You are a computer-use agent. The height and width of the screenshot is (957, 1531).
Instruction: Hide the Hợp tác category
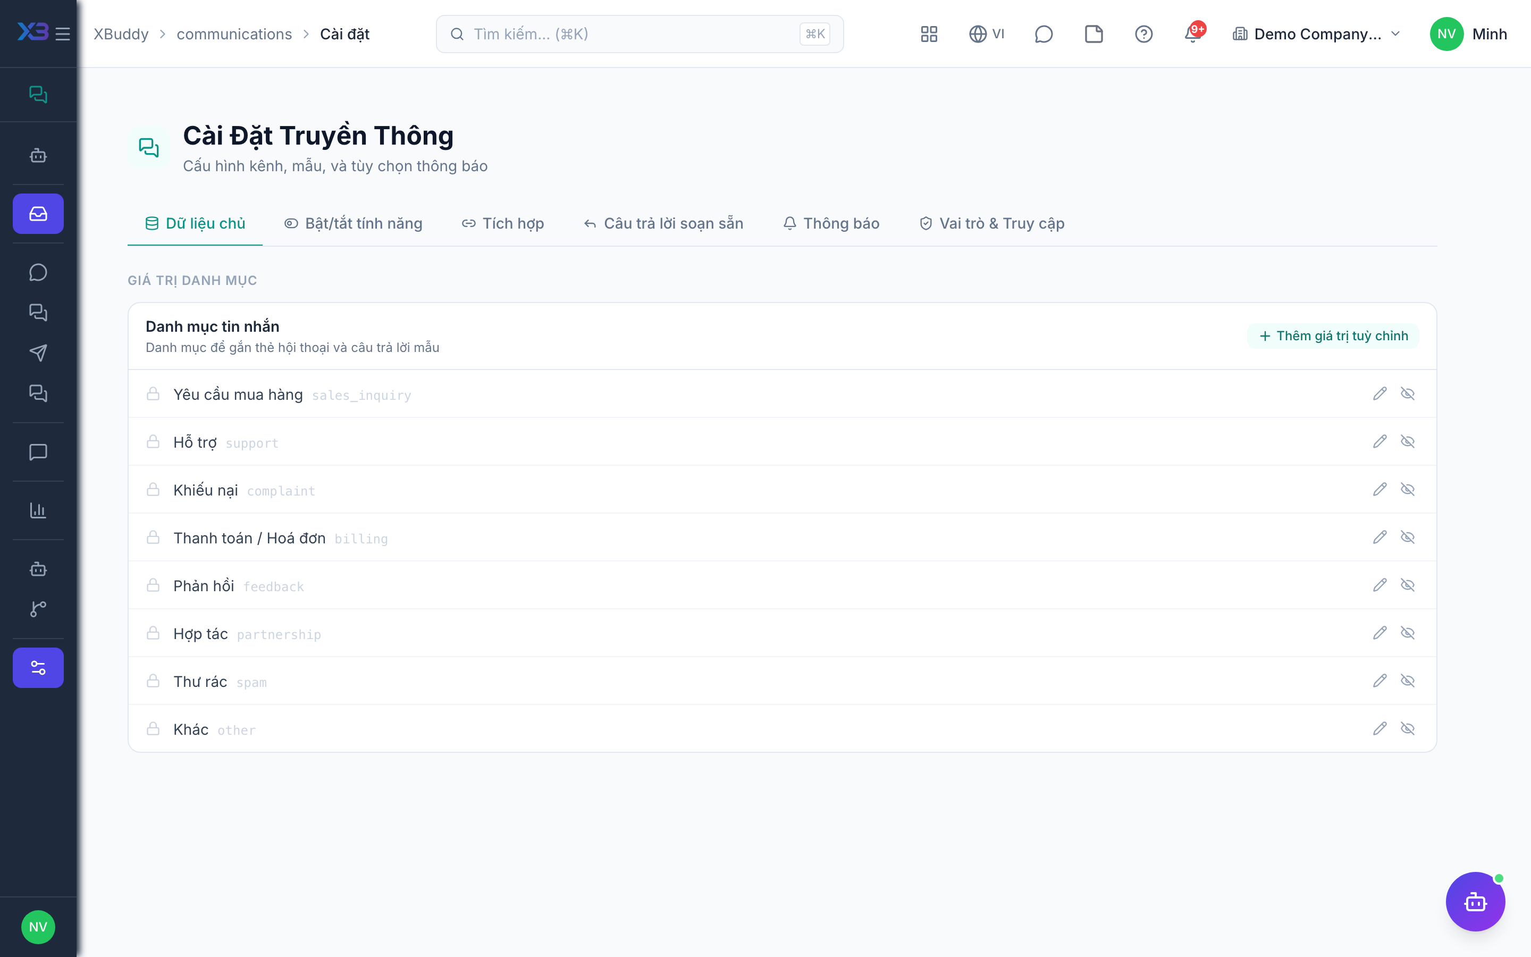(x=1408, y=633)
